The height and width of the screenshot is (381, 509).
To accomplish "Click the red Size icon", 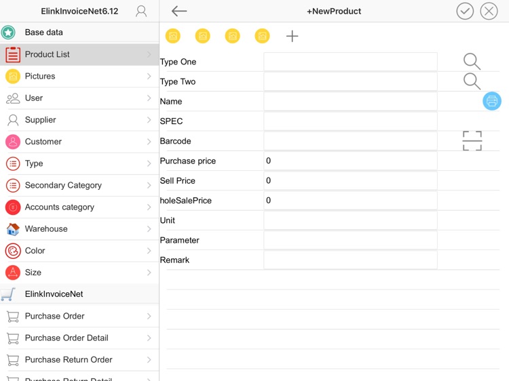I will (13, 273).
